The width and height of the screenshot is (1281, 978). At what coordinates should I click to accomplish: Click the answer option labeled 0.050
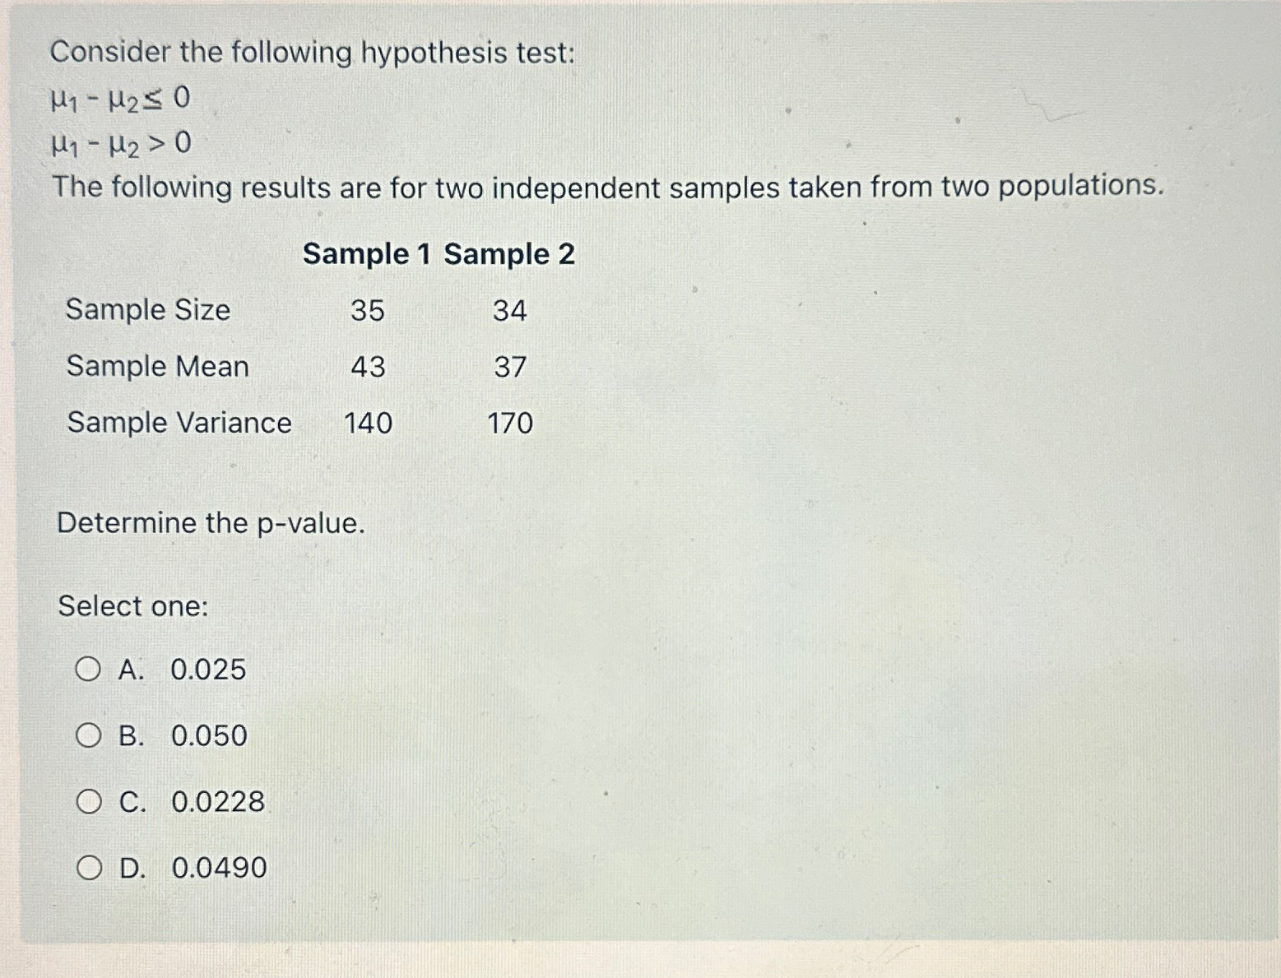208,736
